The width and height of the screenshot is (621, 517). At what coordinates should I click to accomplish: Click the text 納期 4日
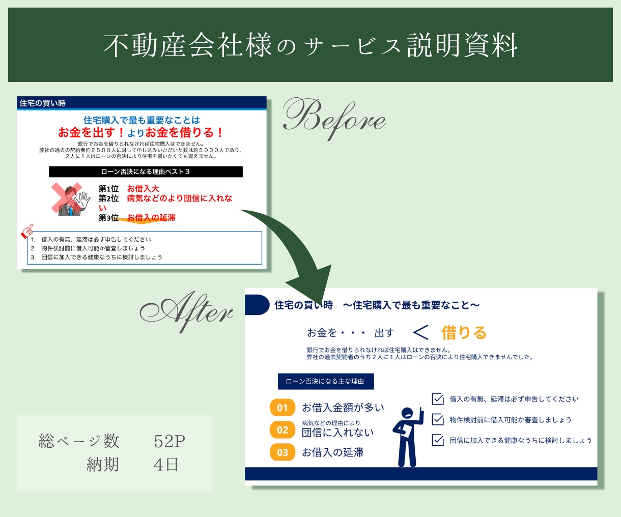point(132,464)
